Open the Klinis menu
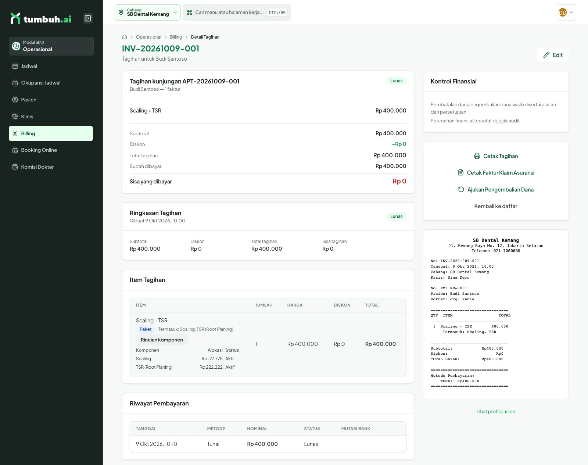Screen dimensions: 588x465 point(51,117)
